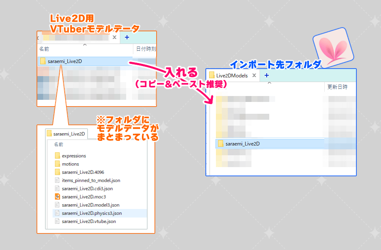The width and height of the screenshot is (381, 250).
Task: Select saraemi_Live2D.moc3 file
Action: pos(84,197)
